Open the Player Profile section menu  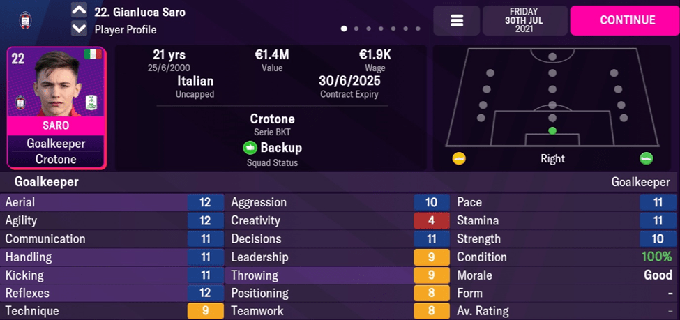tap(126, 30)
